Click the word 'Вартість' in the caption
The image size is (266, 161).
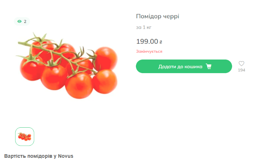click(x=15, y=156)
